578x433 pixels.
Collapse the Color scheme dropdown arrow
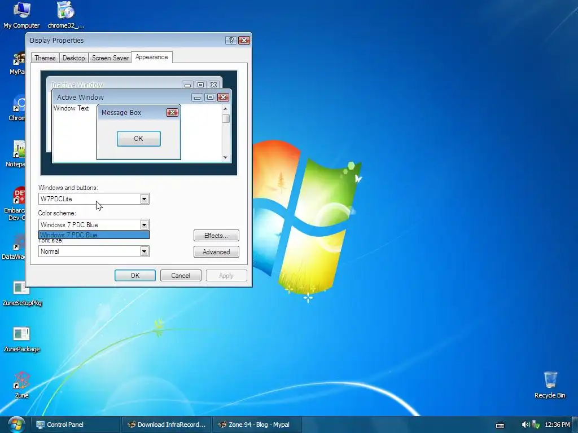[144, 224]
